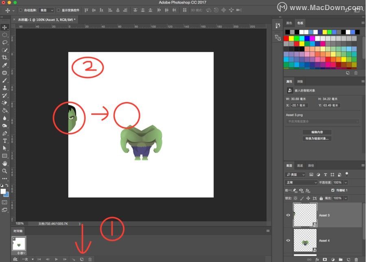
Task: Select the Eyedropper tool
Action: [4, 65]
